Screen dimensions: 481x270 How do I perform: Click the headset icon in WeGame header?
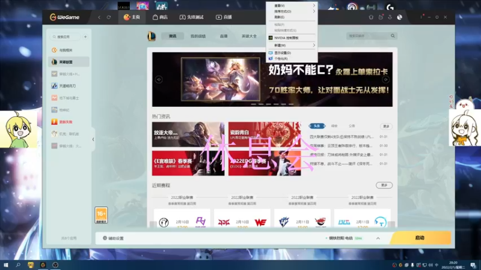[371, 17]
